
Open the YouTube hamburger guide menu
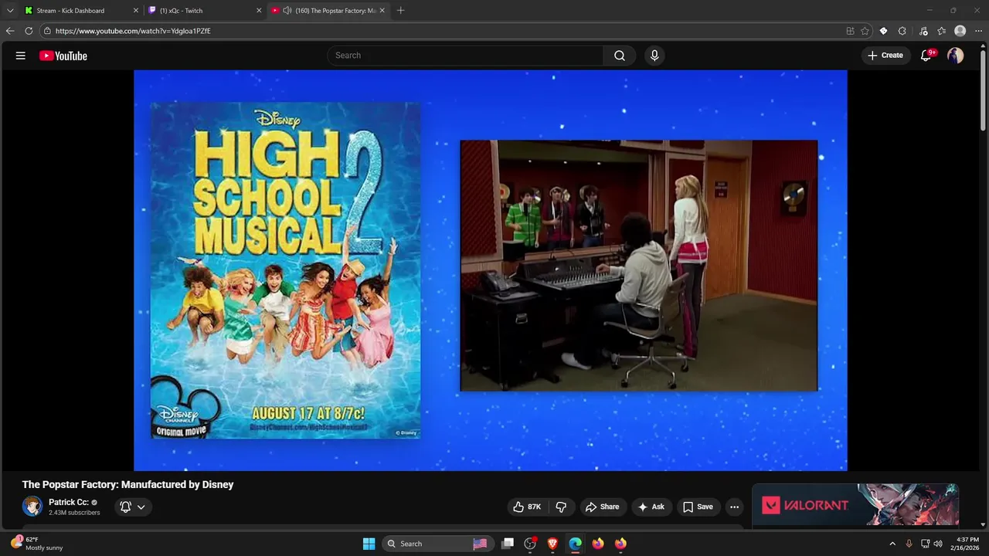coord(21,56)
